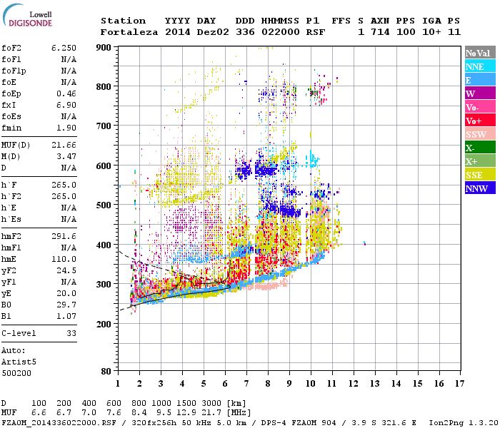This screenshot has width=500, height=428.
Task: Click the IGA value 10+
Action: [431, 32]
